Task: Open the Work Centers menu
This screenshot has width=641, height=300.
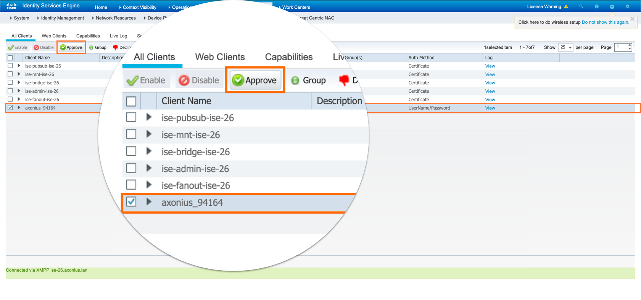Action: coord(295,7)
